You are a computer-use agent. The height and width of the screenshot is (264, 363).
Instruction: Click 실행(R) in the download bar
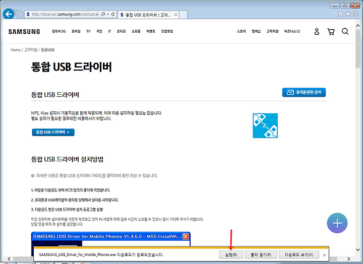(231, 255)
